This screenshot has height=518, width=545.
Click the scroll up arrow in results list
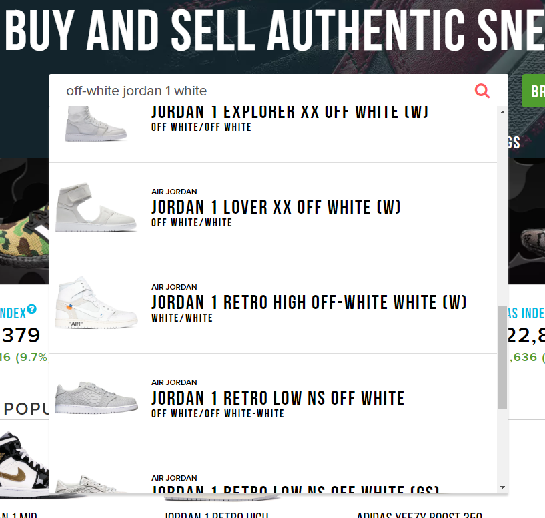(502, 111)
